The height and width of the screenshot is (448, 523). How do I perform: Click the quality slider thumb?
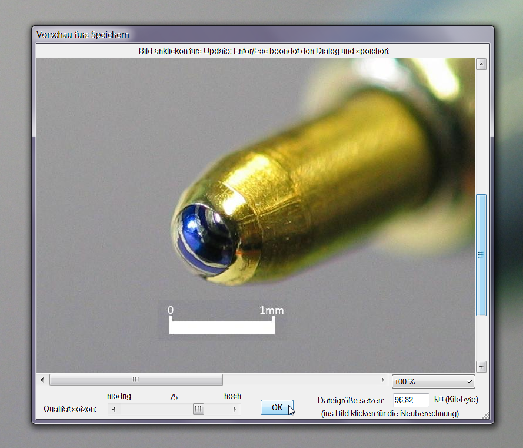tap(198, 409)
